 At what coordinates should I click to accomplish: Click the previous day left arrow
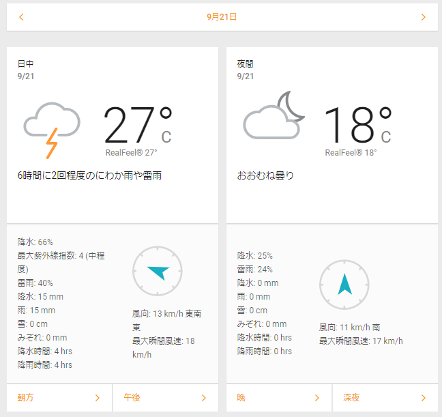pyautogui.click(x=21, y=17)
